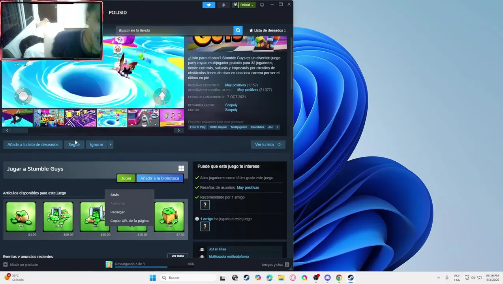Expand the Polisid account dropdown
Screen dimensions: 503x284
click(247, 5)
